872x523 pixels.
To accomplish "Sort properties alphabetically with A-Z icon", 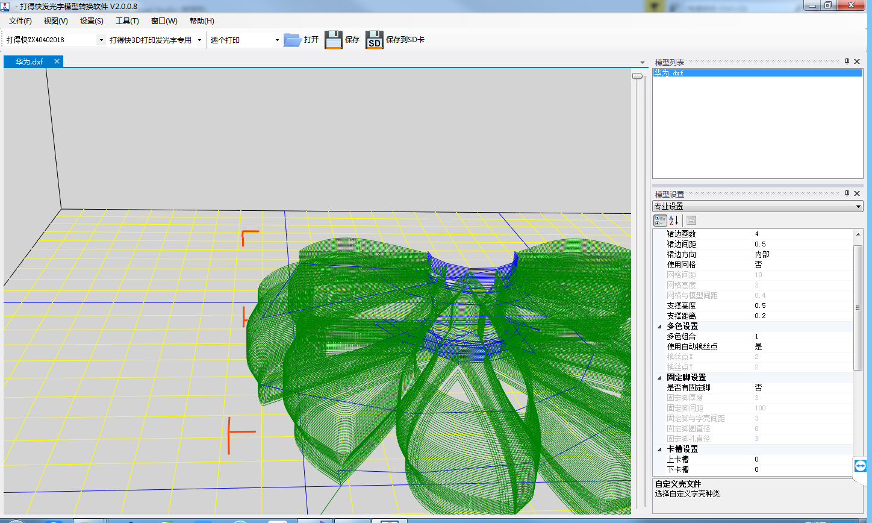I will pos(674,221).
